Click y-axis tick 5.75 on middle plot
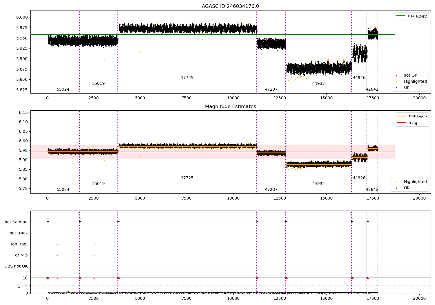The image size is (435, 305). pos(23,189)
